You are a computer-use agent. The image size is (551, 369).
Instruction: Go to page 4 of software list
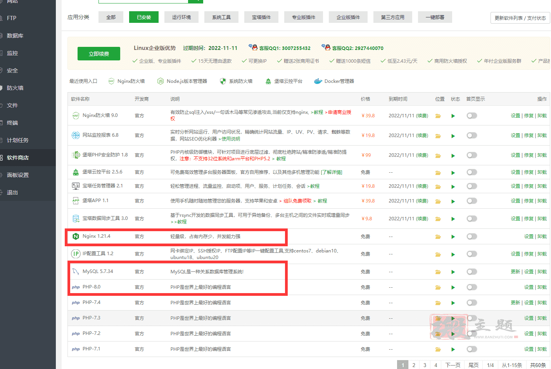coord(436,365)
